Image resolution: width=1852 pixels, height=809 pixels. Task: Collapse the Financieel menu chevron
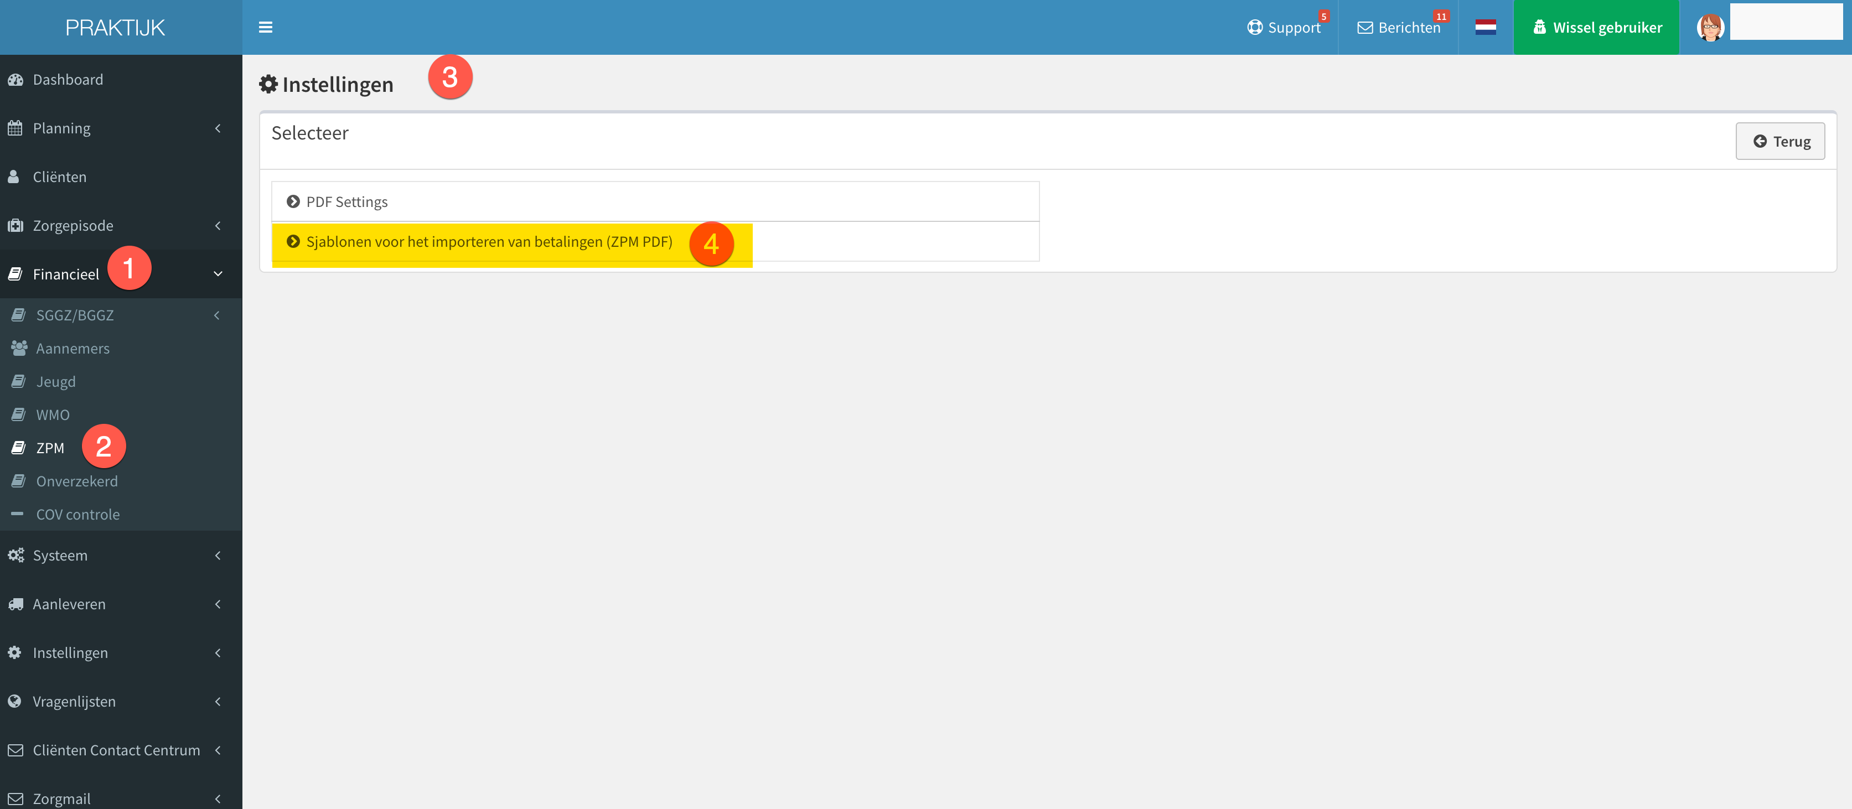coord(218,274)
